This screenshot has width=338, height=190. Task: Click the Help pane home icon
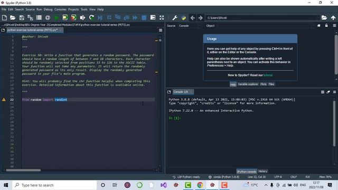(319, 26)
